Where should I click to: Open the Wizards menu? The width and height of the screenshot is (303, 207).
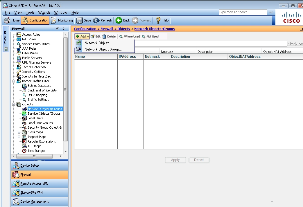pos(44,12)
